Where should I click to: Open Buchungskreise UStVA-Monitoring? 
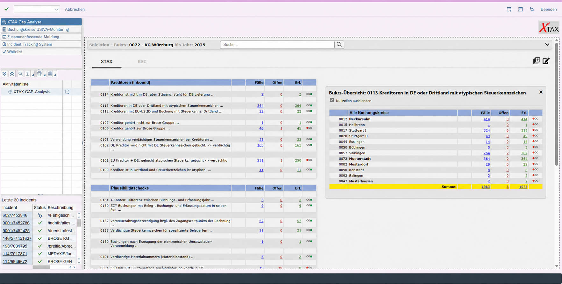(x=41, y=29)
